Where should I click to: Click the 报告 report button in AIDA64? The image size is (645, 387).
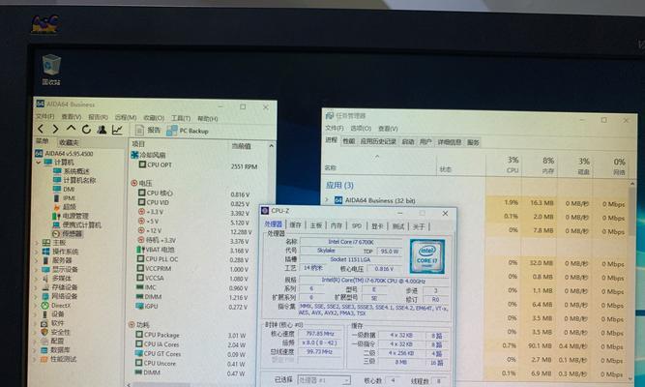[148, 130]
